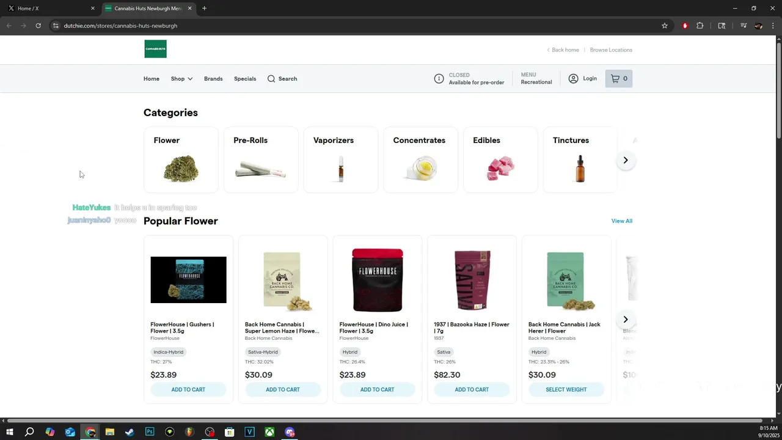Add FlowerHouse Dino Juice to cart
Image resolution: width=782 pixels, height=440 pixels.
(377, 389)
